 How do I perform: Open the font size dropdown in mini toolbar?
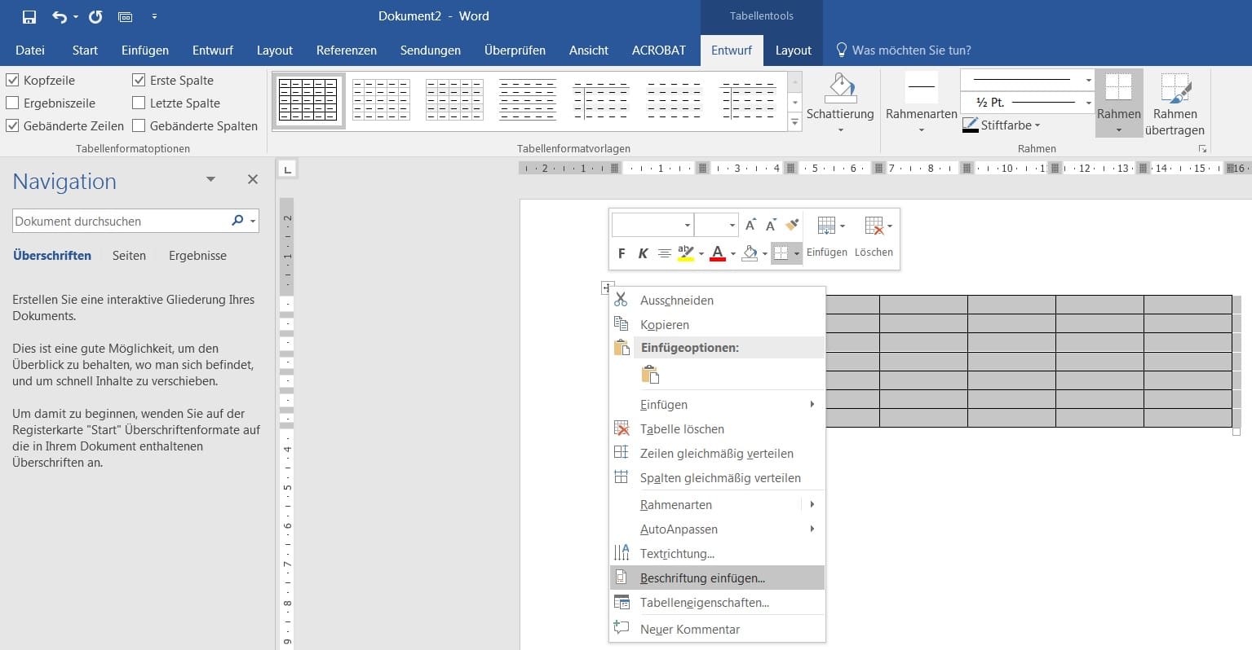[732, 226]
